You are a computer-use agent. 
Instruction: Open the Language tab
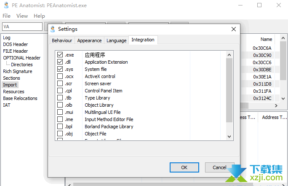(117, 40)
